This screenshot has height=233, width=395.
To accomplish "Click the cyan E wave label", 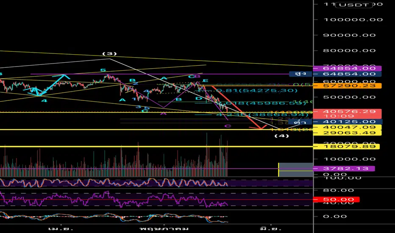I will tap(206, 80).
